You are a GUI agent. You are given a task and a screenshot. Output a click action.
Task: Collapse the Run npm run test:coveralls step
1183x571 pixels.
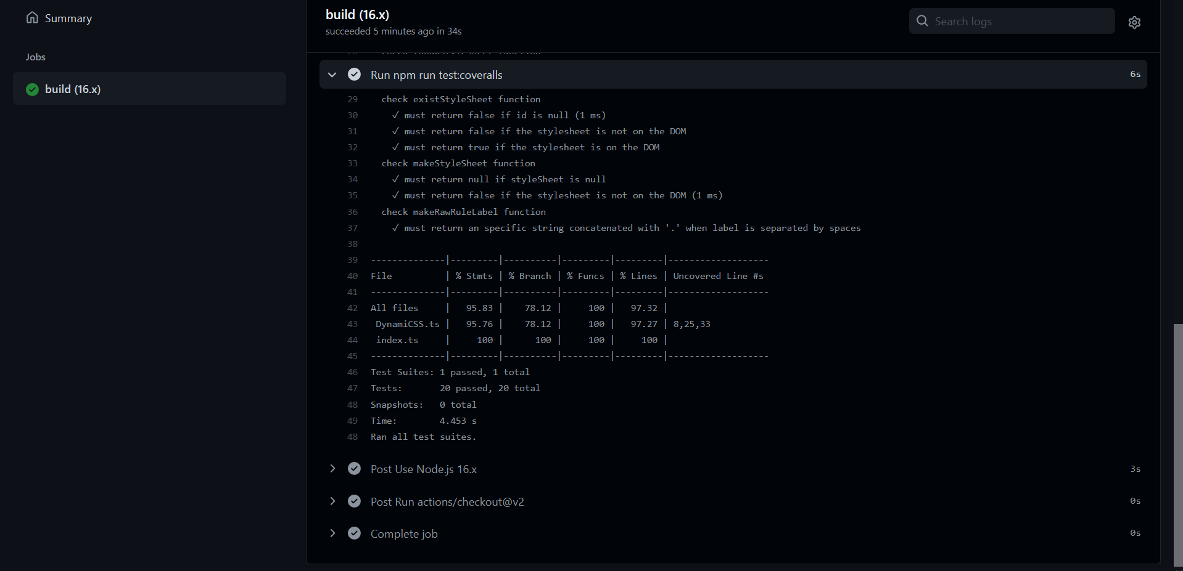(332, 75)
